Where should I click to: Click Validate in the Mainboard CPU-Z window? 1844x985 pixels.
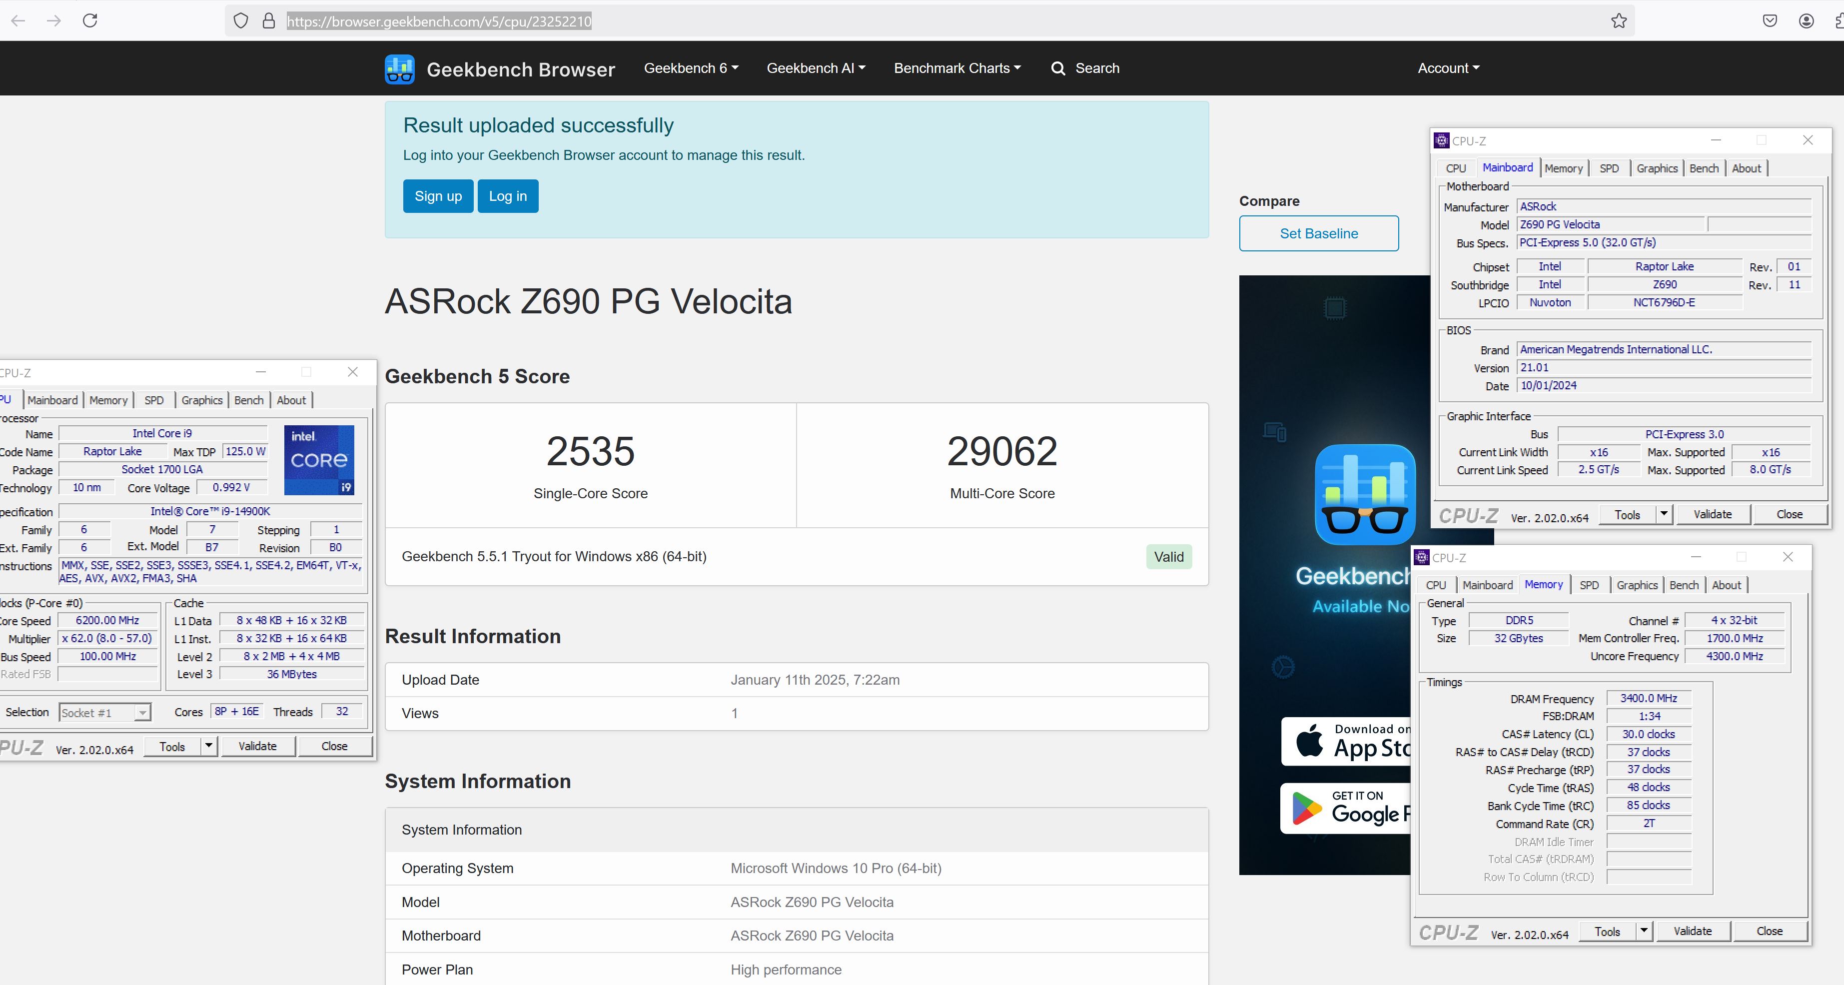coord(1712,514)
